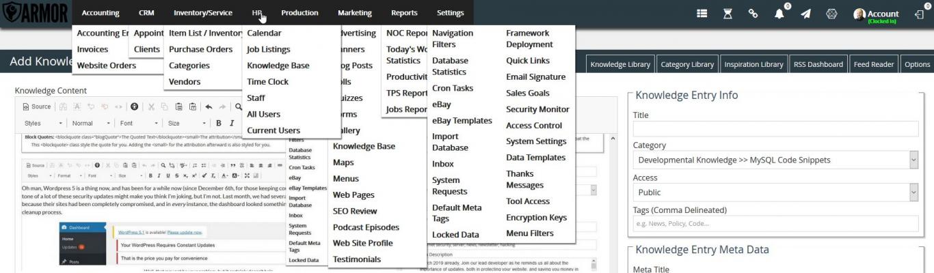Image resolution: width=934 pixels, height=273 pixels.
Task: Open the accessibility checker icon
Action: [x=134, y=106]
